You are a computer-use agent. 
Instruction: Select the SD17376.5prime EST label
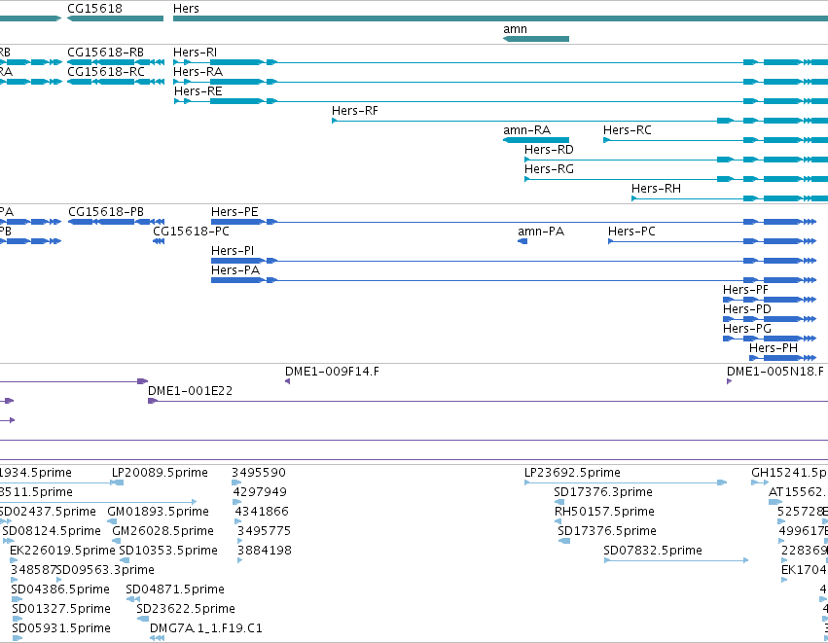[607, 531]
